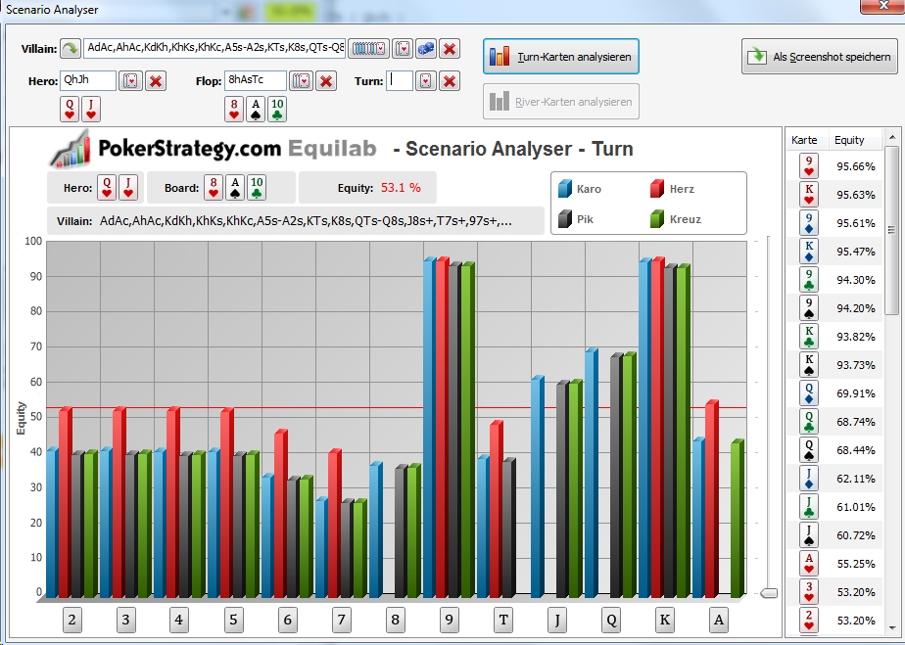Click the gray Pik legend swatch
This screenshot has height=645, width=905.
pos(565,218)
